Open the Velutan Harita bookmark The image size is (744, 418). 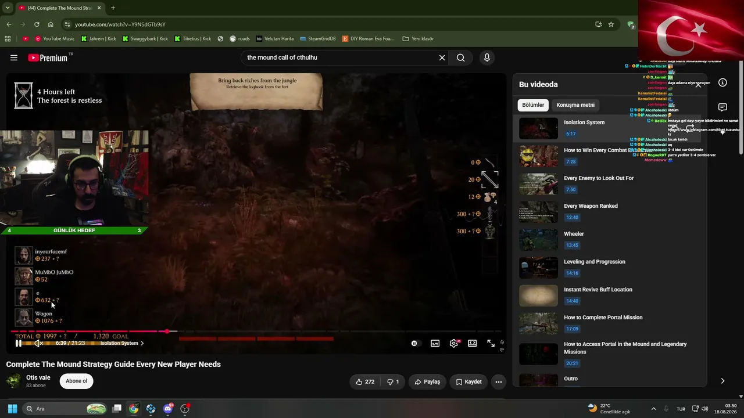274,39
